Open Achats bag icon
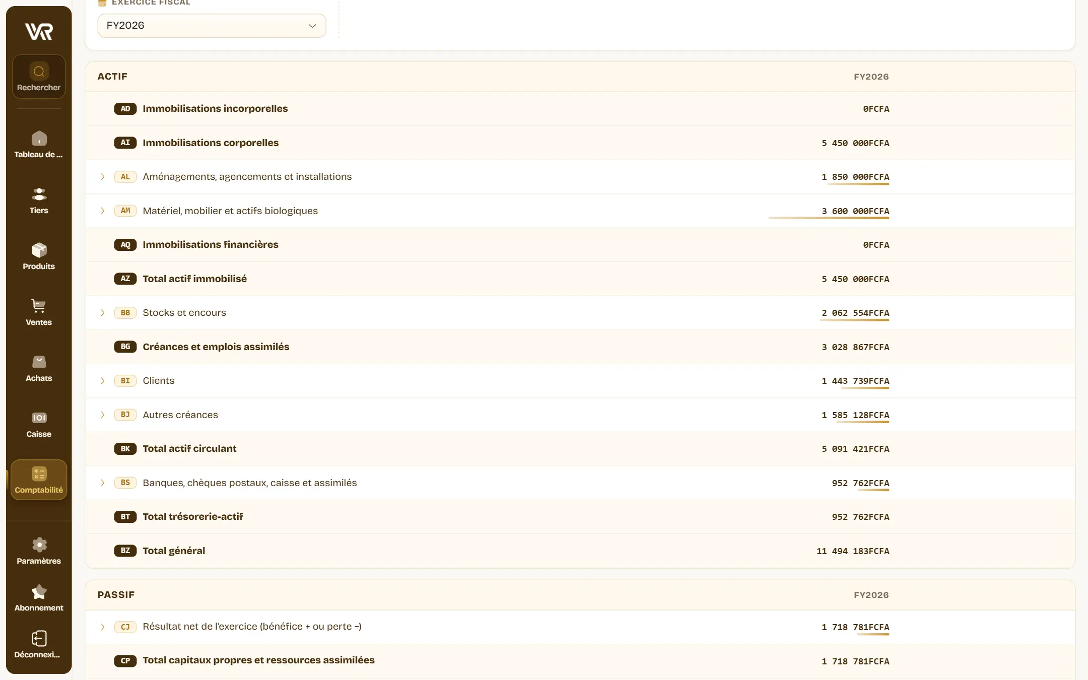The height and width of the screenshot is (680, 1088). tap(39, 362)
